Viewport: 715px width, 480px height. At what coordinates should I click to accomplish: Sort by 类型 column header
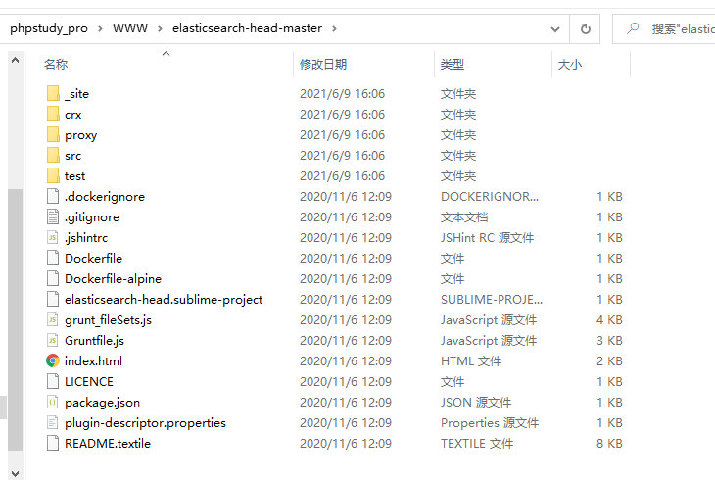(x=453, y=65)
